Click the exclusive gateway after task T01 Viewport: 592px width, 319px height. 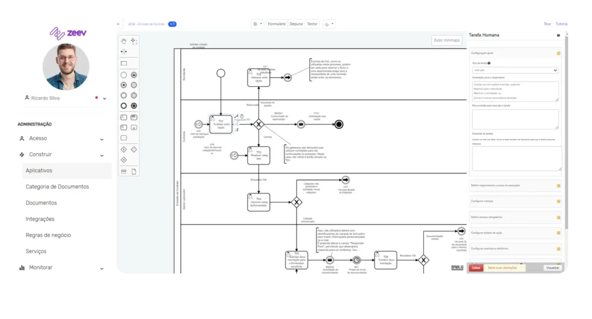click(259, 124)
